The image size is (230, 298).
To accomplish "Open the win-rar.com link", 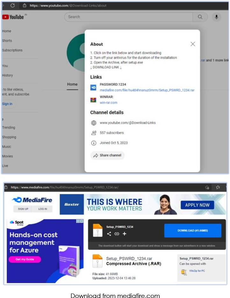I will pyautogui.click(x=109, y=103).
